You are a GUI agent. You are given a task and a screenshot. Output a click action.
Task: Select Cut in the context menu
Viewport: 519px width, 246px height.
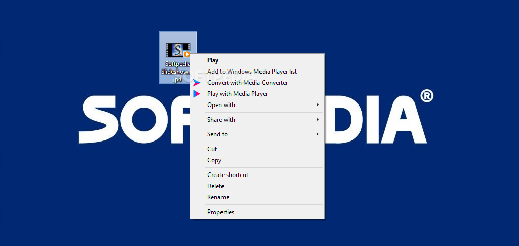point(257,149)
